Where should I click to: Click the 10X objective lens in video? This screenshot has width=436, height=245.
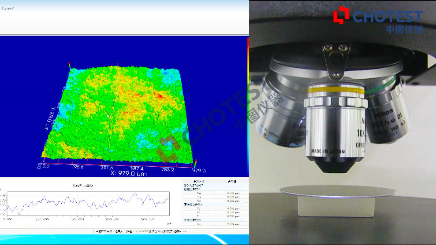335,128
